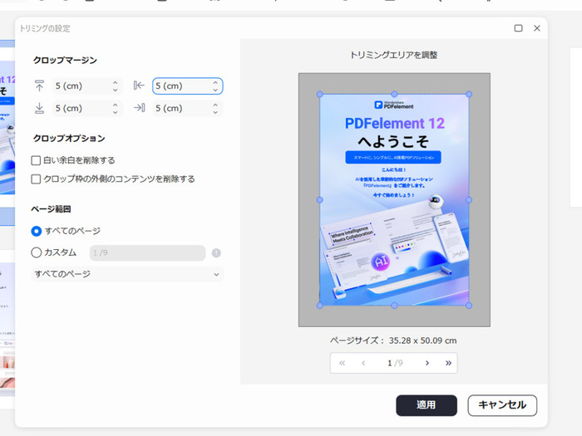The image size is (582, 436).
Task: Go to last page of preview
Action: tap(448, 363)
